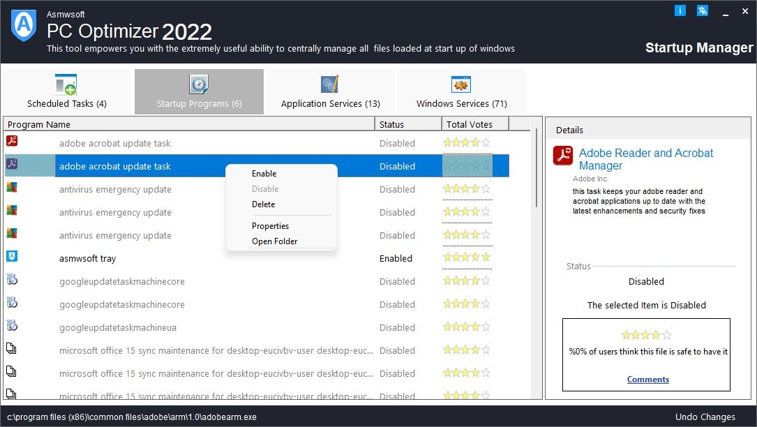757x427 pixels.
Task: Click the Application Services gears icon
Action: tap(330, 84)
